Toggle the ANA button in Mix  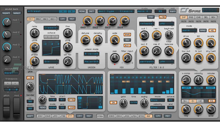pos(127,35)
